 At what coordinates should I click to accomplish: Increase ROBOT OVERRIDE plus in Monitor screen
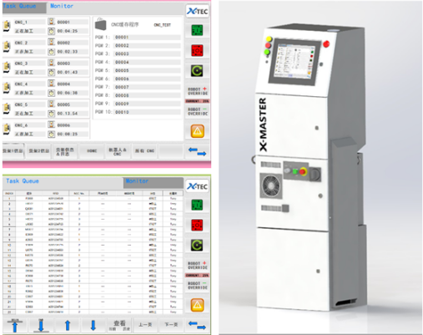pyautogui.click(x=198, y=91)
